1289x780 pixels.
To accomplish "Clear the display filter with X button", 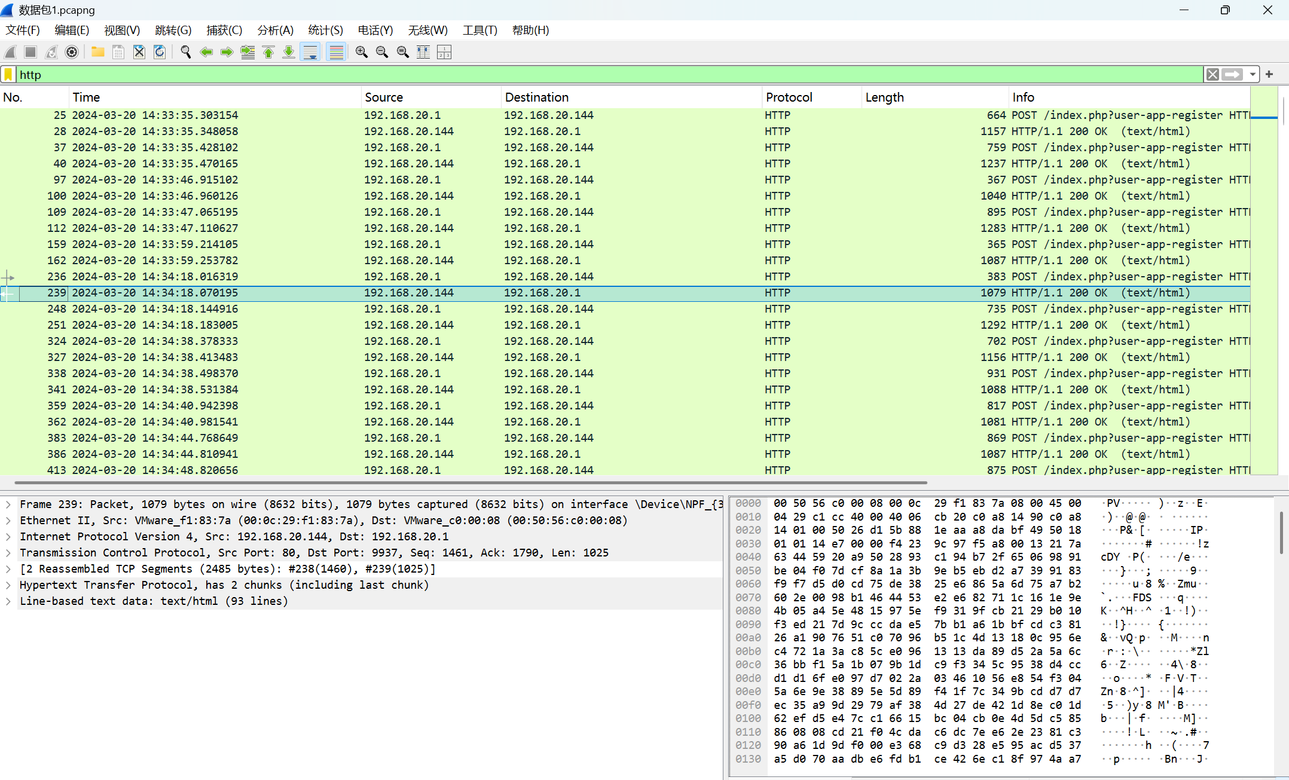I will [1212, 75].
